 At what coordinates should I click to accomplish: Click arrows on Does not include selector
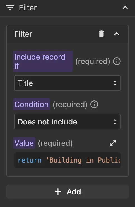115,122
